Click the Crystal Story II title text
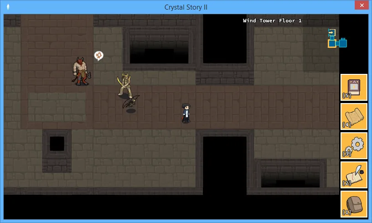Viewport: 372px width, 223px height. click(186, 7)
